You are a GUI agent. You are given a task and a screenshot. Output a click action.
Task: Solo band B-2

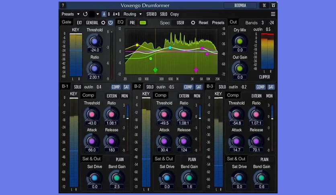[x=150, y=87]
